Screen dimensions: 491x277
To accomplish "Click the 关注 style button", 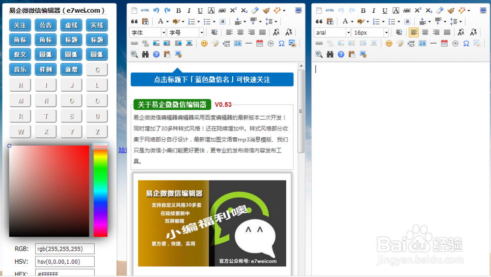I will [x=20, y=25].
